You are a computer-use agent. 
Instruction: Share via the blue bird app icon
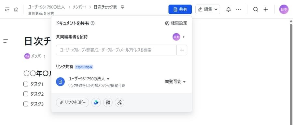pos(96,103)
